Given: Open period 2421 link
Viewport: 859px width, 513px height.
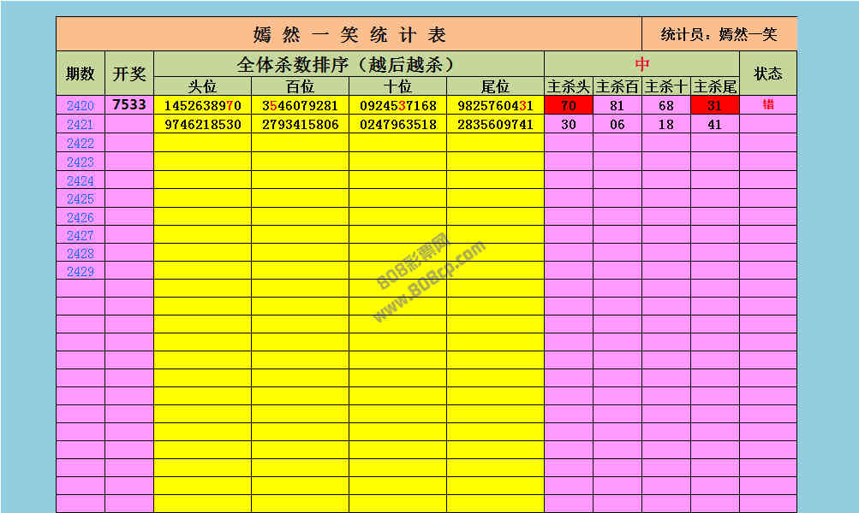Looking at the screenshot, I should (x=81, y=125).
